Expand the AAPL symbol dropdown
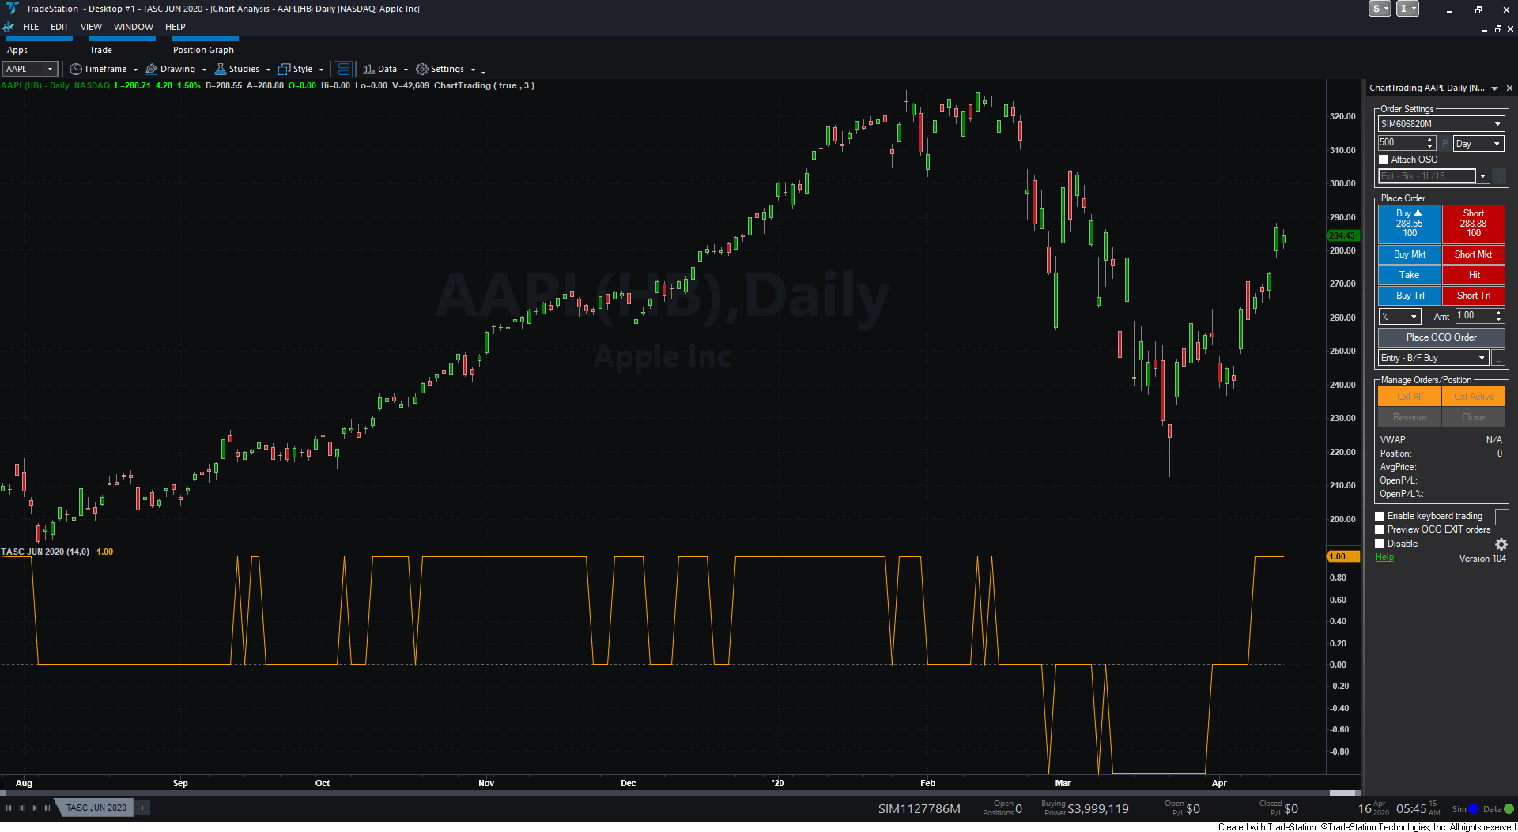This screenshot has width=1518, height=832. (50, 70)
